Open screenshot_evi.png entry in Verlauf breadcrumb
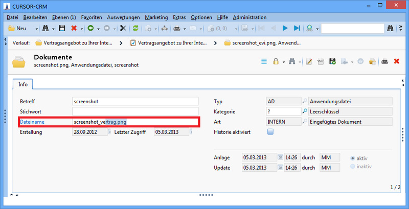 [x=262, y=43]
